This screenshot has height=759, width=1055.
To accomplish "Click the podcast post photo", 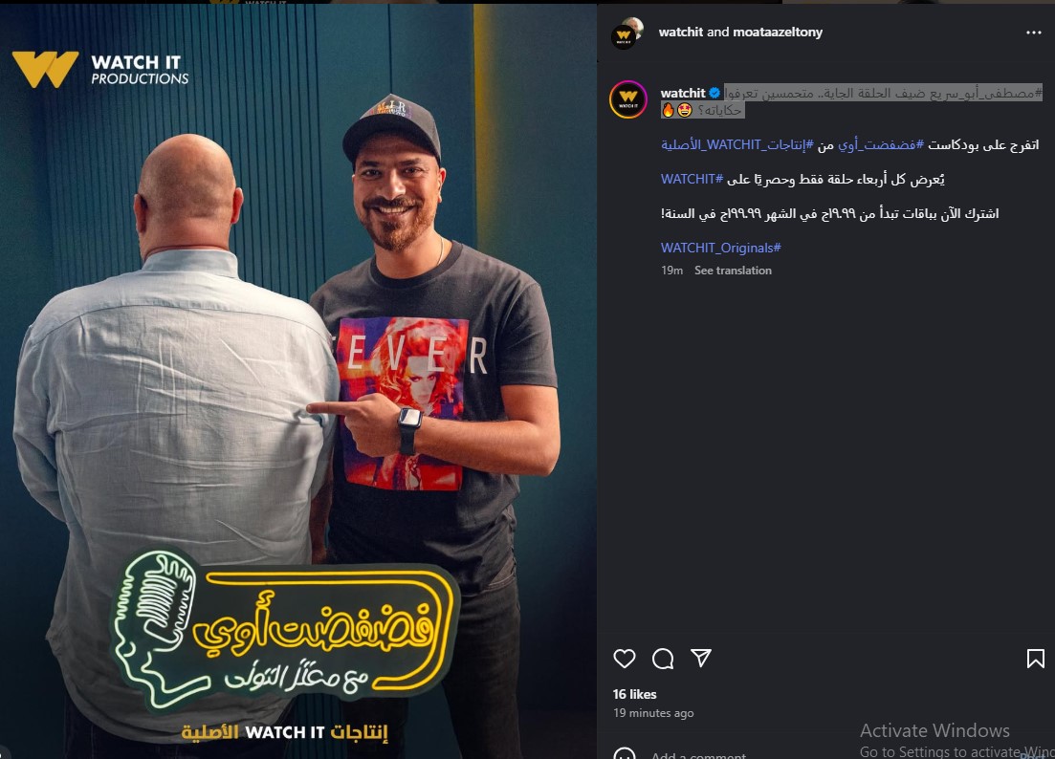I will pyautogui.click(x=298, y=381).
